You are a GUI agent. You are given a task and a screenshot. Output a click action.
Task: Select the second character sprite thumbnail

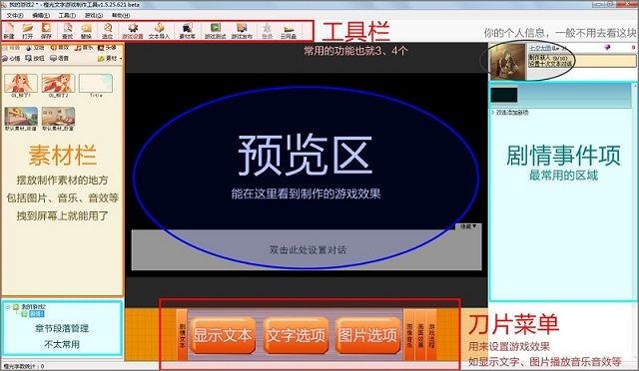[58, 84]
